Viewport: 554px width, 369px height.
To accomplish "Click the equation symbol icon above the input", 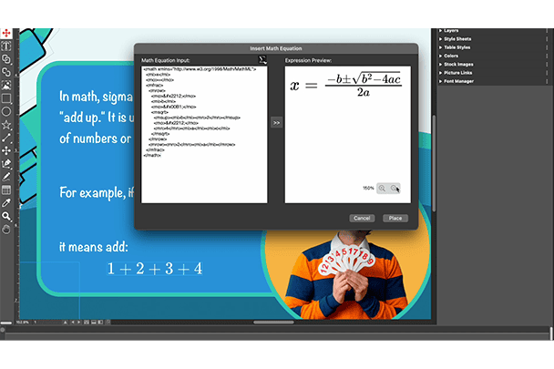I will click(261, 58).
